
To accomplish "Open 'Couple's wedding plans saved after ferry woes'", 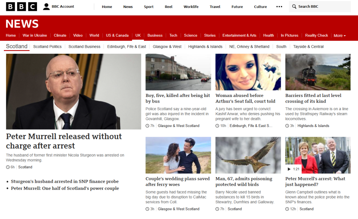I will pos(178,181).
